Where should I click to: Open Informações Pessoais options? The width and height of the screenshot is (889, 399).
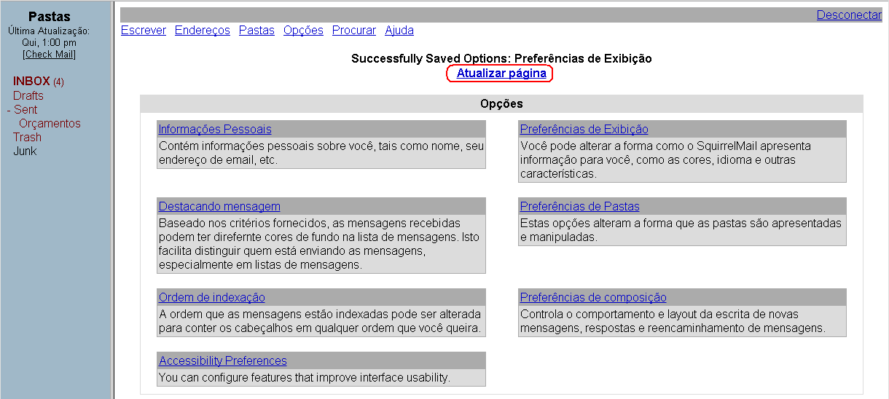point(215,130)
